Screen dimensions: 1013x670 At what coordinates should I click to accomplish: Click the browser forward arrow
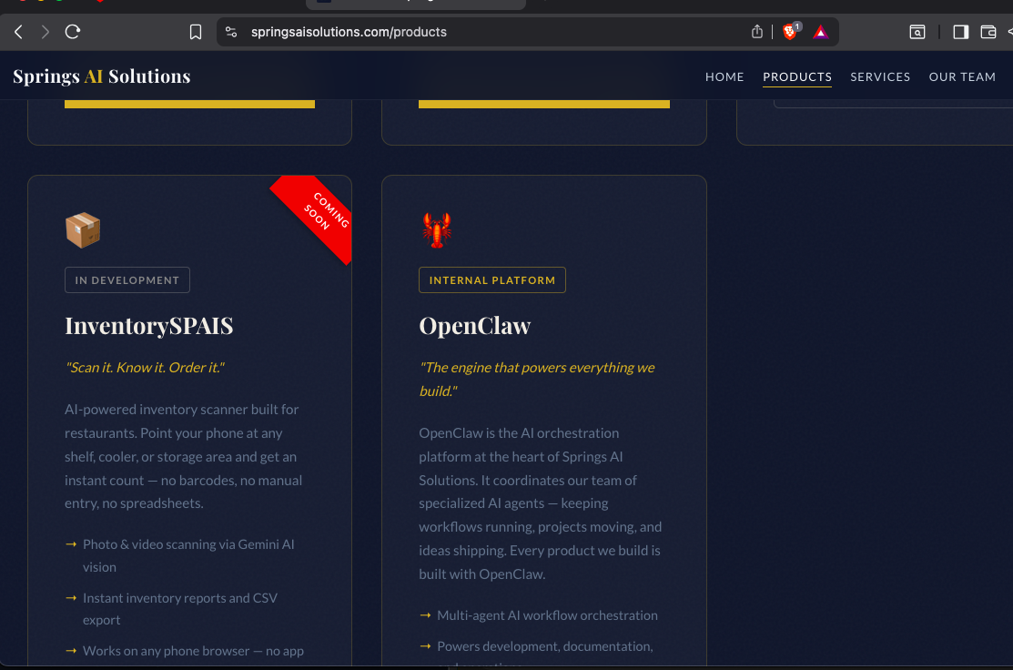coord(45,32)
